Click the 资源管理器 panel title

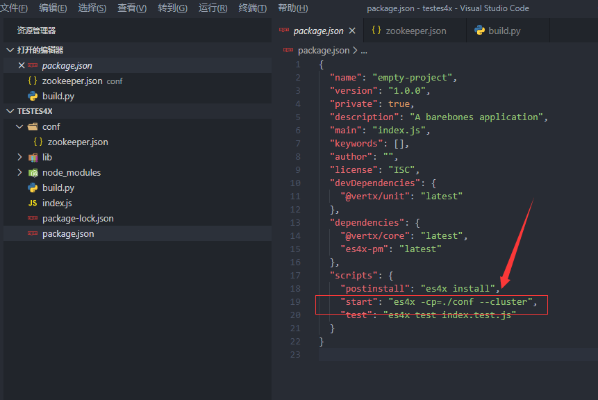click(36, 31)
